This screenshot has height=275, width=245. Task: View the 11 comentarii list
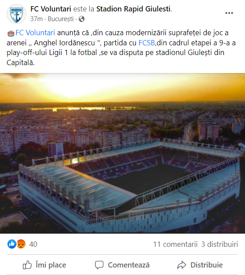(x=176, y=244)
